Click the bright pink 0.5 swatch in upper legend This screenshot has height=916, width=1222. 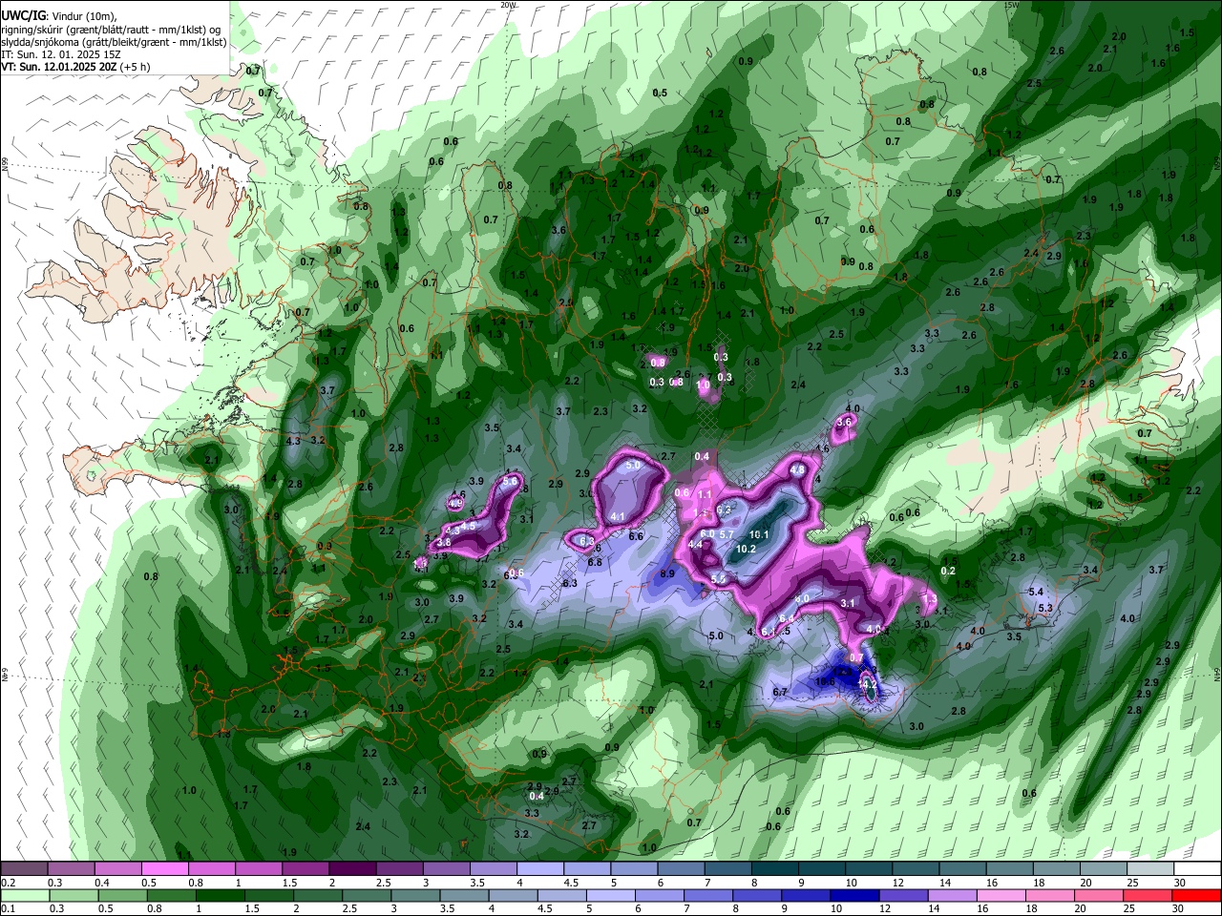pos(164,868)
